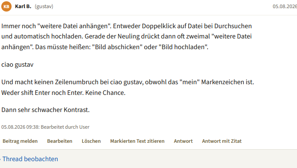Edit the post with Bearbeiten

[x=59, y=141]
